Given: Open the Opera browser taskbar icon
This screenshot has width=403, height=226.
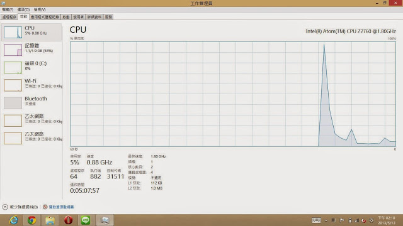Looking at the screenshot, I should [x=68, y=220].
